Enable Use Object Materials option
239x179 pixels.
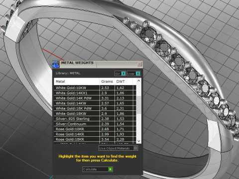[x=118, y=148]
